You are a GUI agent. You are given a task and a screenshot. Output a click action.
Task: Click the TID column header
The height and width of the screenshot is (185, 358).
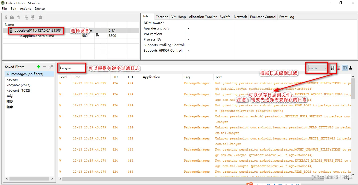click(x=133, y=77)
